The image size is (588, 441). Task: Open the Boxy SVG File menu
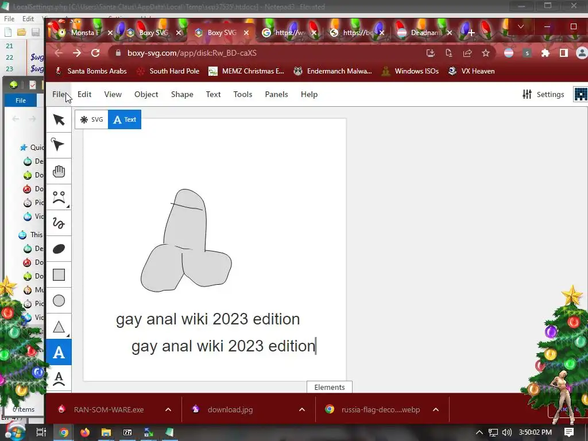[x=59, y=94]
